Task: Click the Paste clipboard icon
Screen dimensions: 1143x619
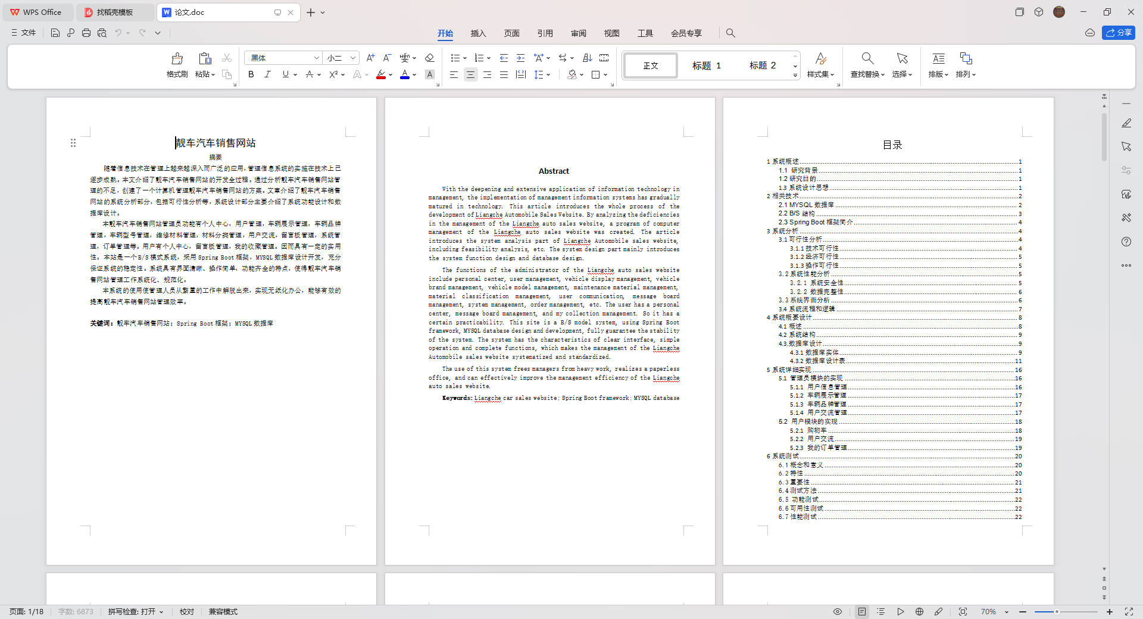Action: click(205, 58)
